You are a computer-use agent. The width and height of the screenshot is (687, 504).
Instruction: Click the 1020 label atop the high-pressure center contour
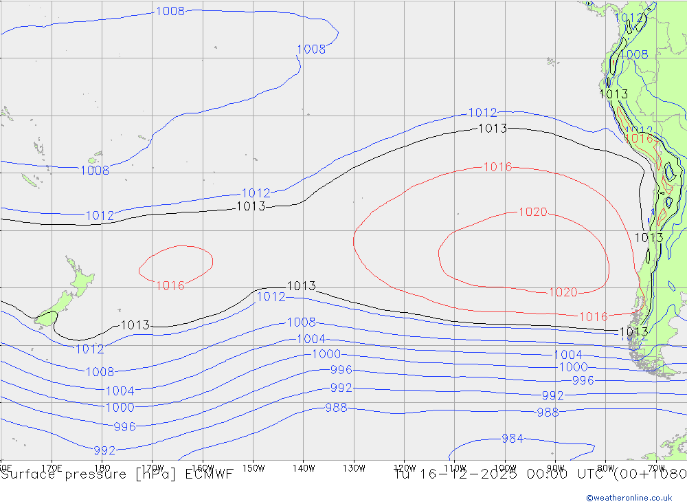click(533, 212)
